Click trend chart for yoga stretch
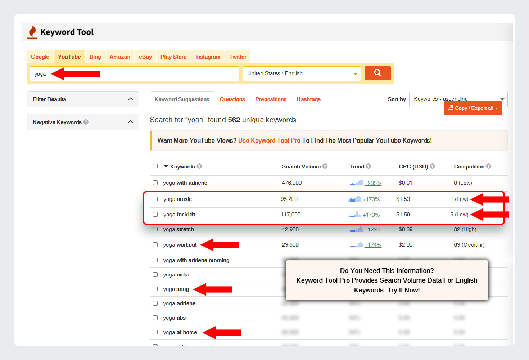529x360 pixels. 356,229
